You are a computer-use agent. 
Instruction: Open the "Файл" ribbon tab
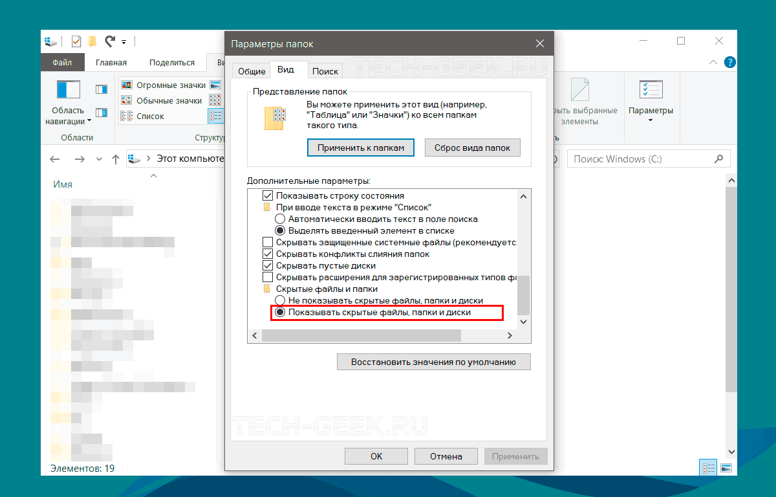point(62,63)
